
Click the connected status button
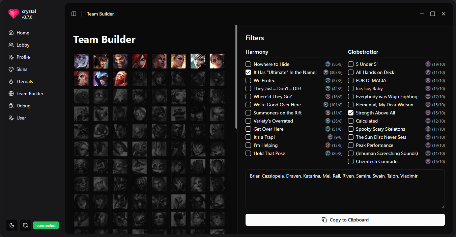pyautogui.click(x=46, y=225)
